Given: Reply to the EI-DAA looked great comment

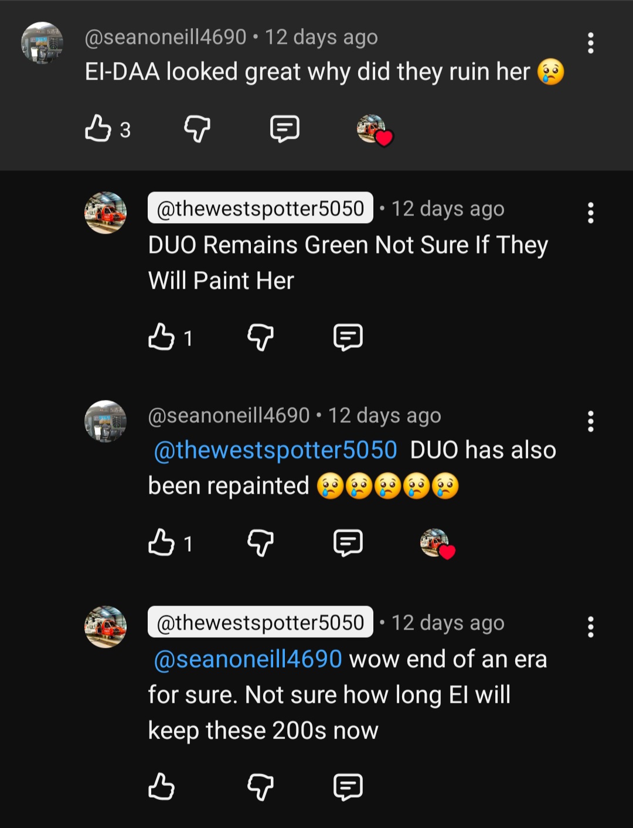Looking at the screenshot, I should [285, 128].
